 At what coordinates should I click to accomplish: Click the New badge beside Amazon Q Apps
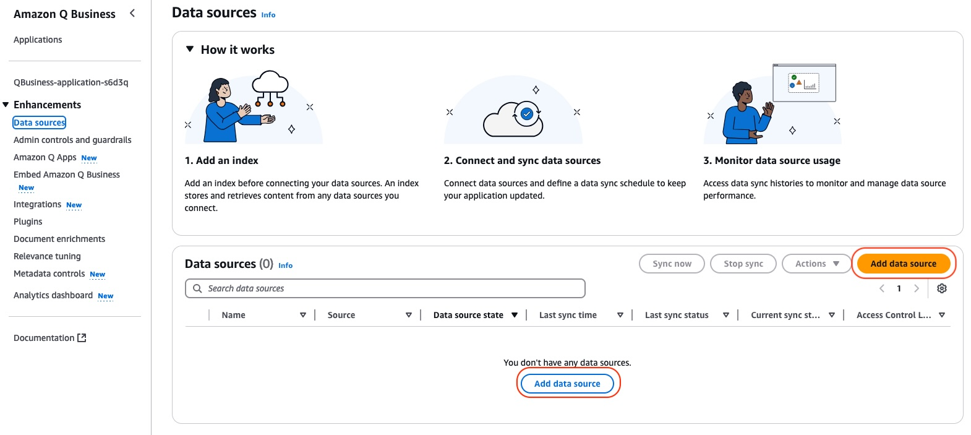click(89, 158)
